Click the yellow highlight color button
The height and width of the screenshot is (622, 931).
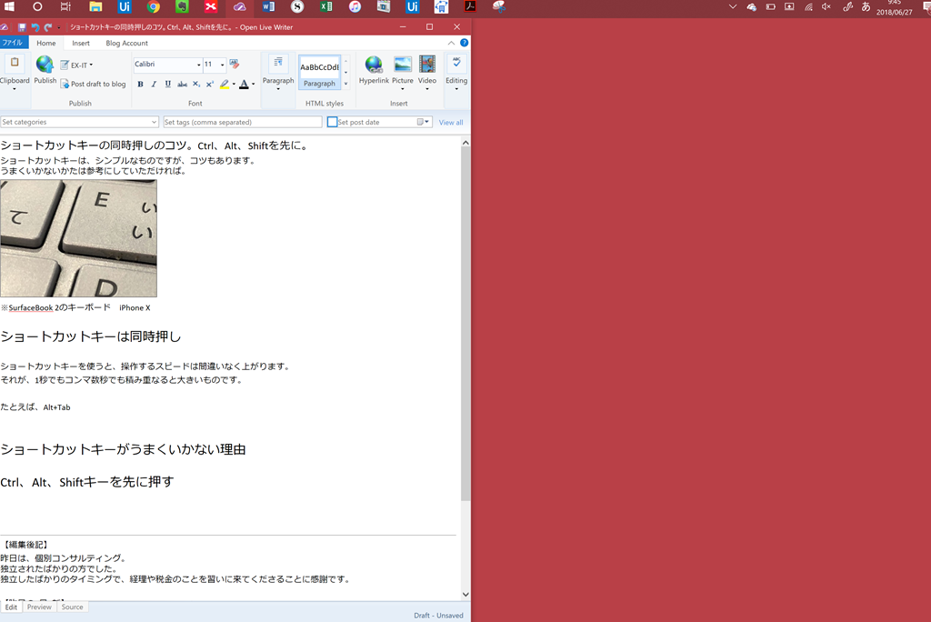click(x=224, y=85)
